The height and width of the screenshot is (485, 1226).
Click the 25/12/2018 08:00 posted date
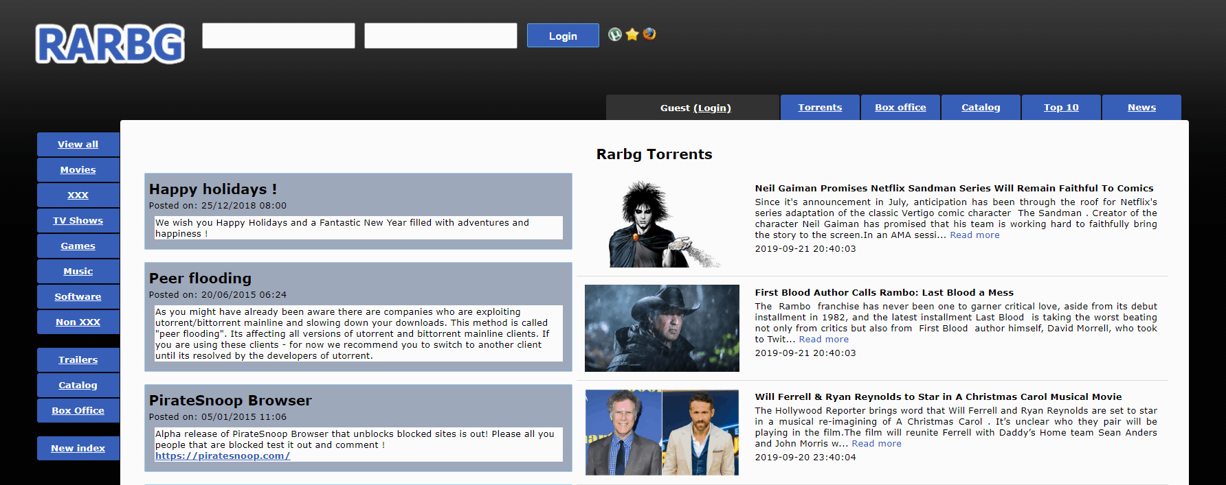click(244, 206)
